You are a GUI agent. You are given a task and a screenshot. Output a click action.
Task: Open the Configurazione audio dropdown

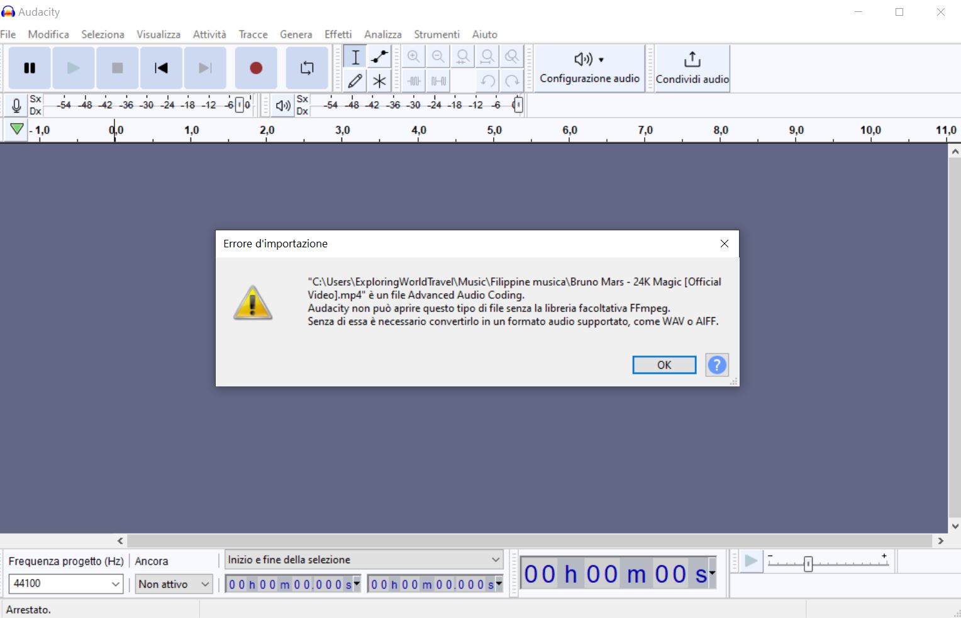click(x=589, y=68)
